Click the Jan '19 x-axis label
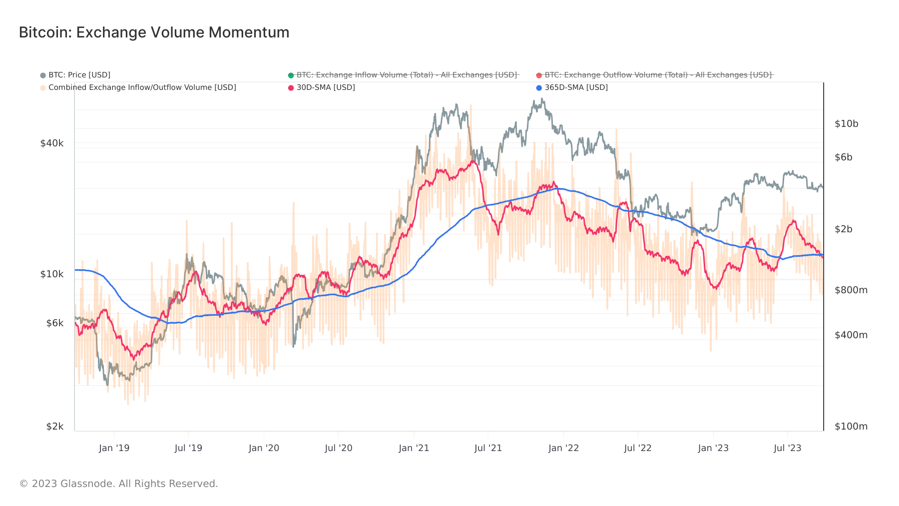The width and height of the screenshot is (899, 506). point(114,448)
